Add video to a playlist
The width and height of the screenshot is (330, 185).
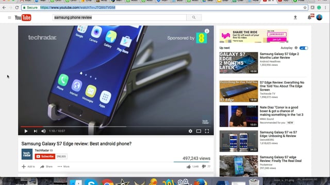(x=28, y=166)
